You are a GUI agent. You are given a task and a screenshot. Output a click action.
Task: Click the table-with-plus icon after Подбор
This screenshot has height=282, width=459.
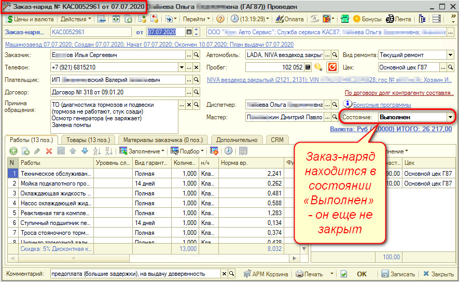[214, 151]
